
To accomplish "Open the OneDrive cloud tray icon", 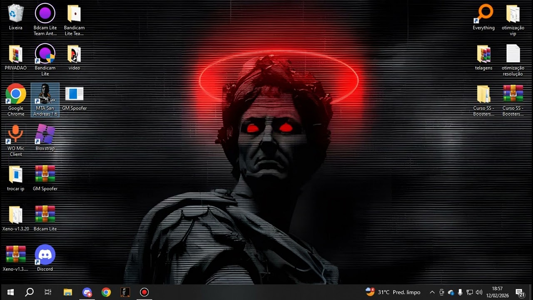I will (451, 292).
